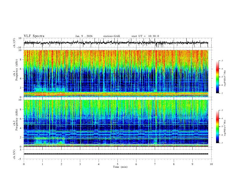Click time axis tick label "3"

point(80,164)
